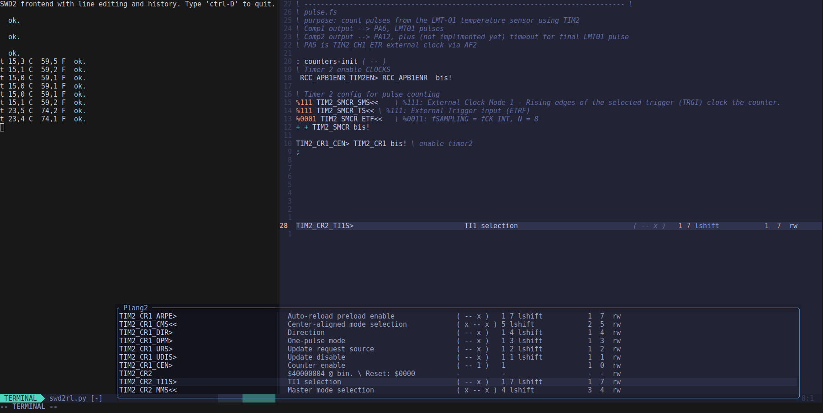Select TIM2_CR2_MMS<< Master mode selection entry
The image size is (823, 413).
[148, 390]
